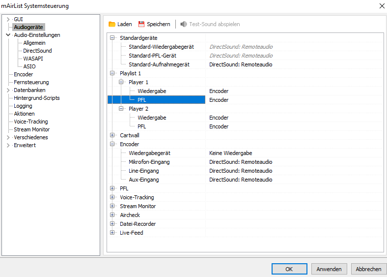Close the Systemsteuerung dialog window

tap(382, 6)
